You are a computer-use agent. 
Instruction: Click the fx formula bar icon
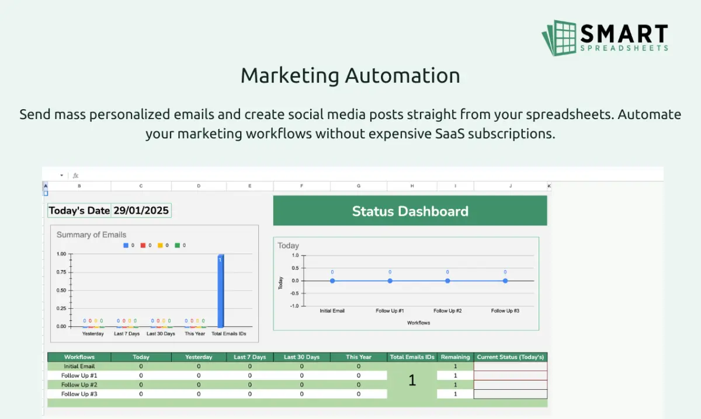[75, 175]
